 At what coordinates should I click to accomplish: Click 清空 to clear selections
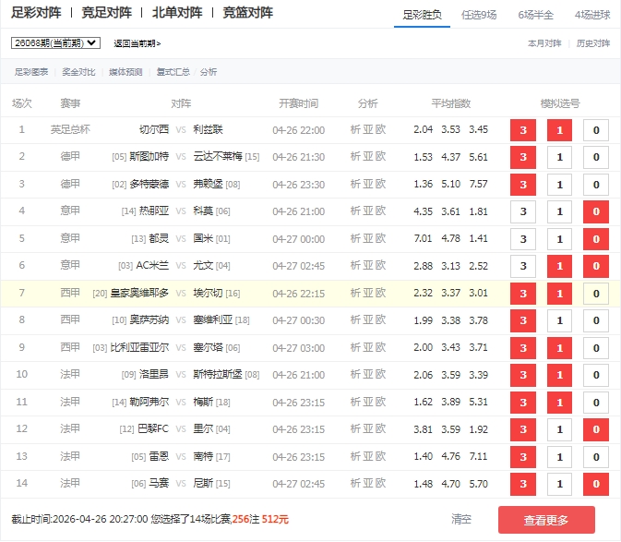(461, 520)
